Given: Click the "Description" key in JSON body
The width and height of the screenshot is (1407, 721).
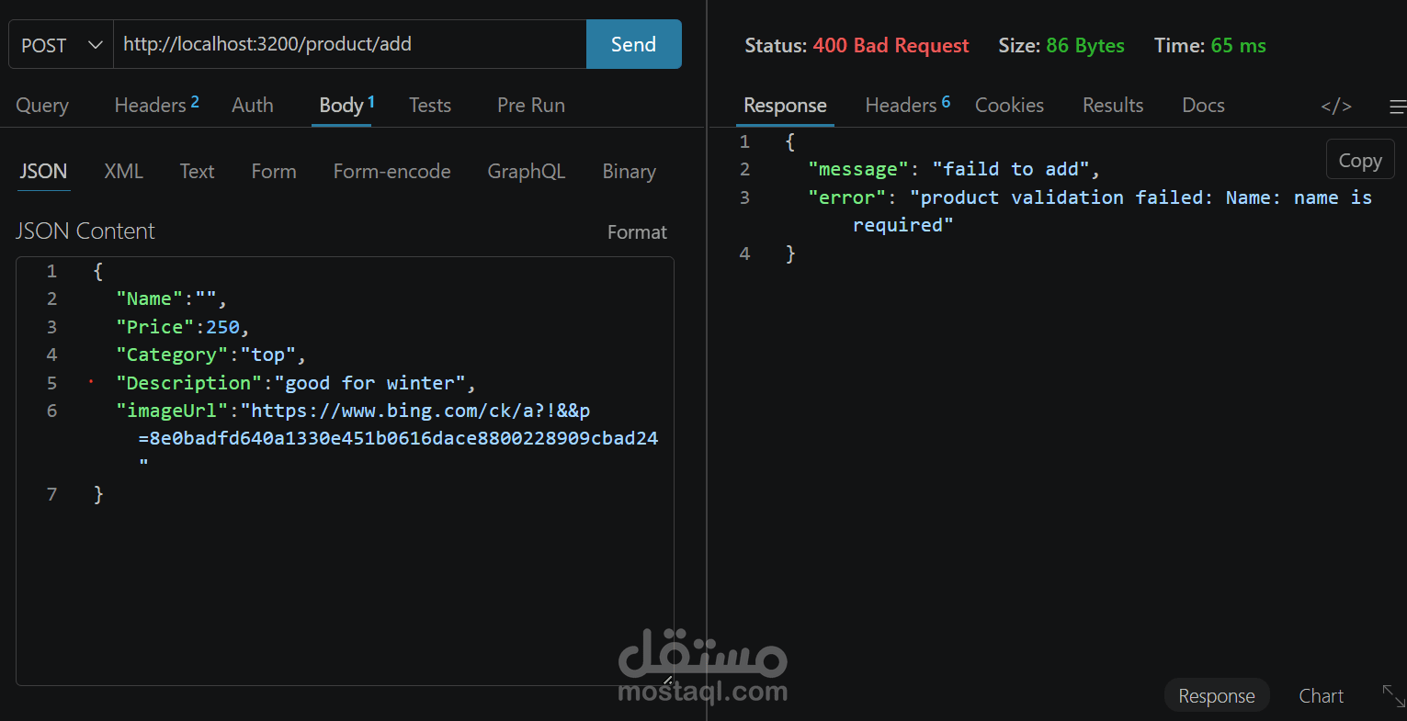Looking at the screenshot, I should click(x=188, y=383).
